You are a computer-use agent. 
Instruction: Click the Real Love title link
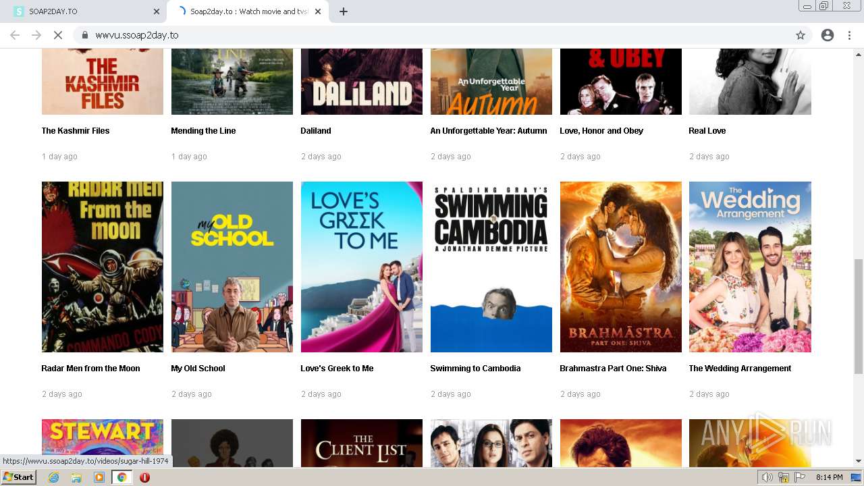pos(707,131)
